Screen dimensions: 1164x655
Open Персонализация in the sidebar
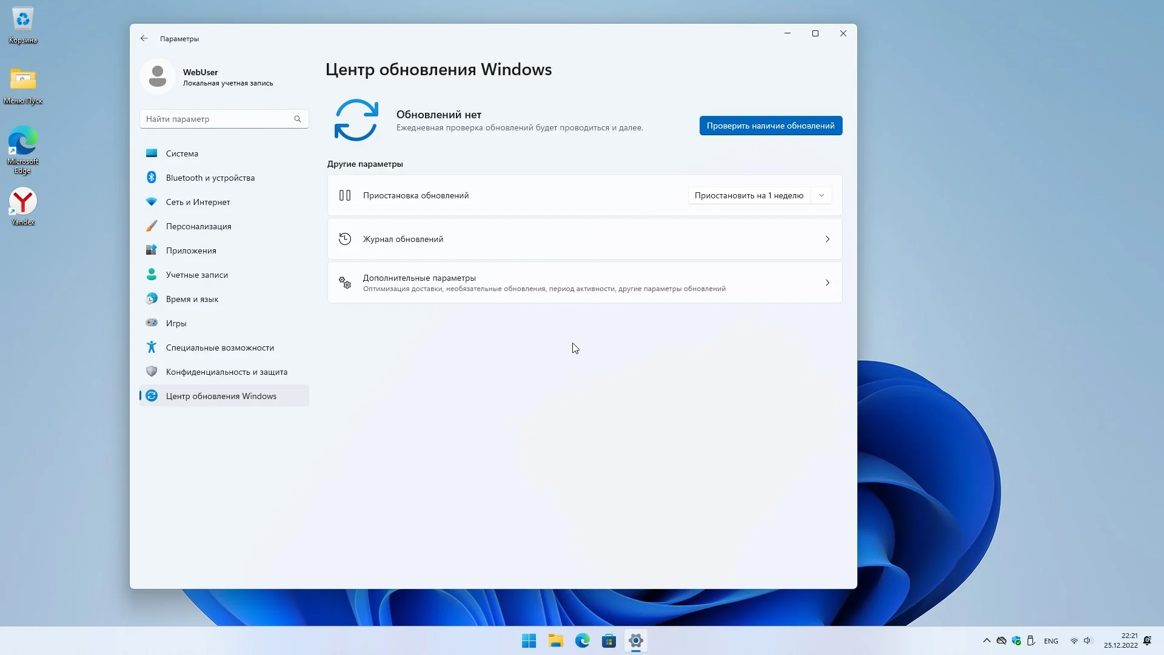point(198,226)
